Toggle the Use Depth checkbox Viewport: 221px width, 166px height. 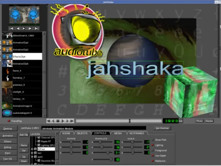tap(152, 155)
